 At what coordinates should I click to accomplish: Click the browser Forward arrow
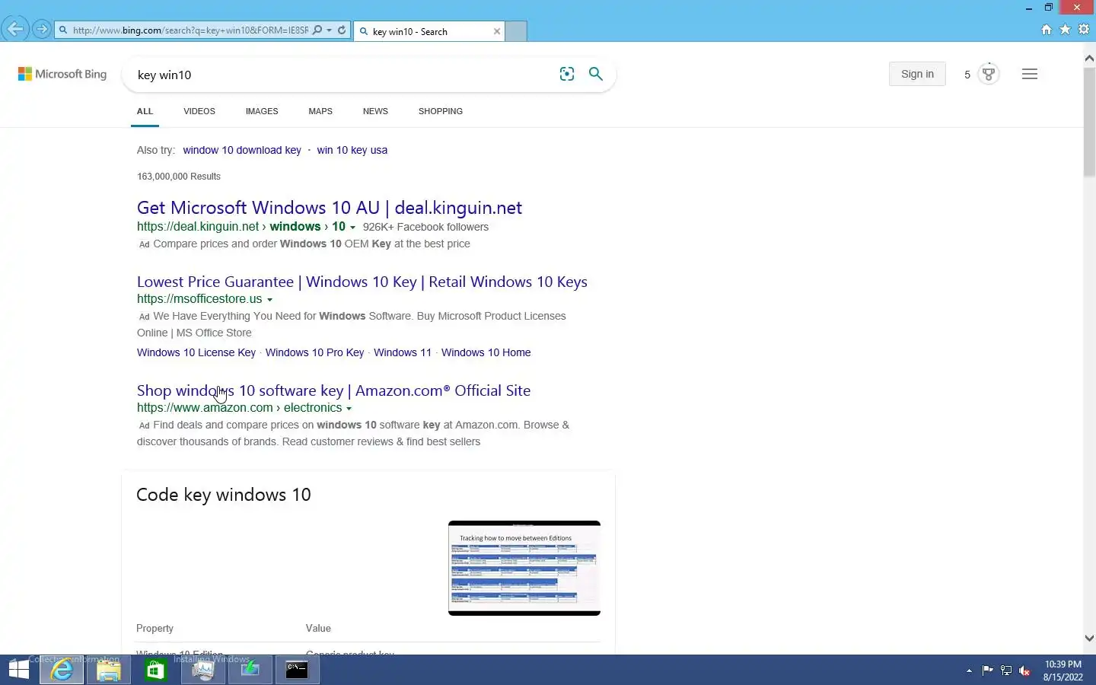click(42, 30)
